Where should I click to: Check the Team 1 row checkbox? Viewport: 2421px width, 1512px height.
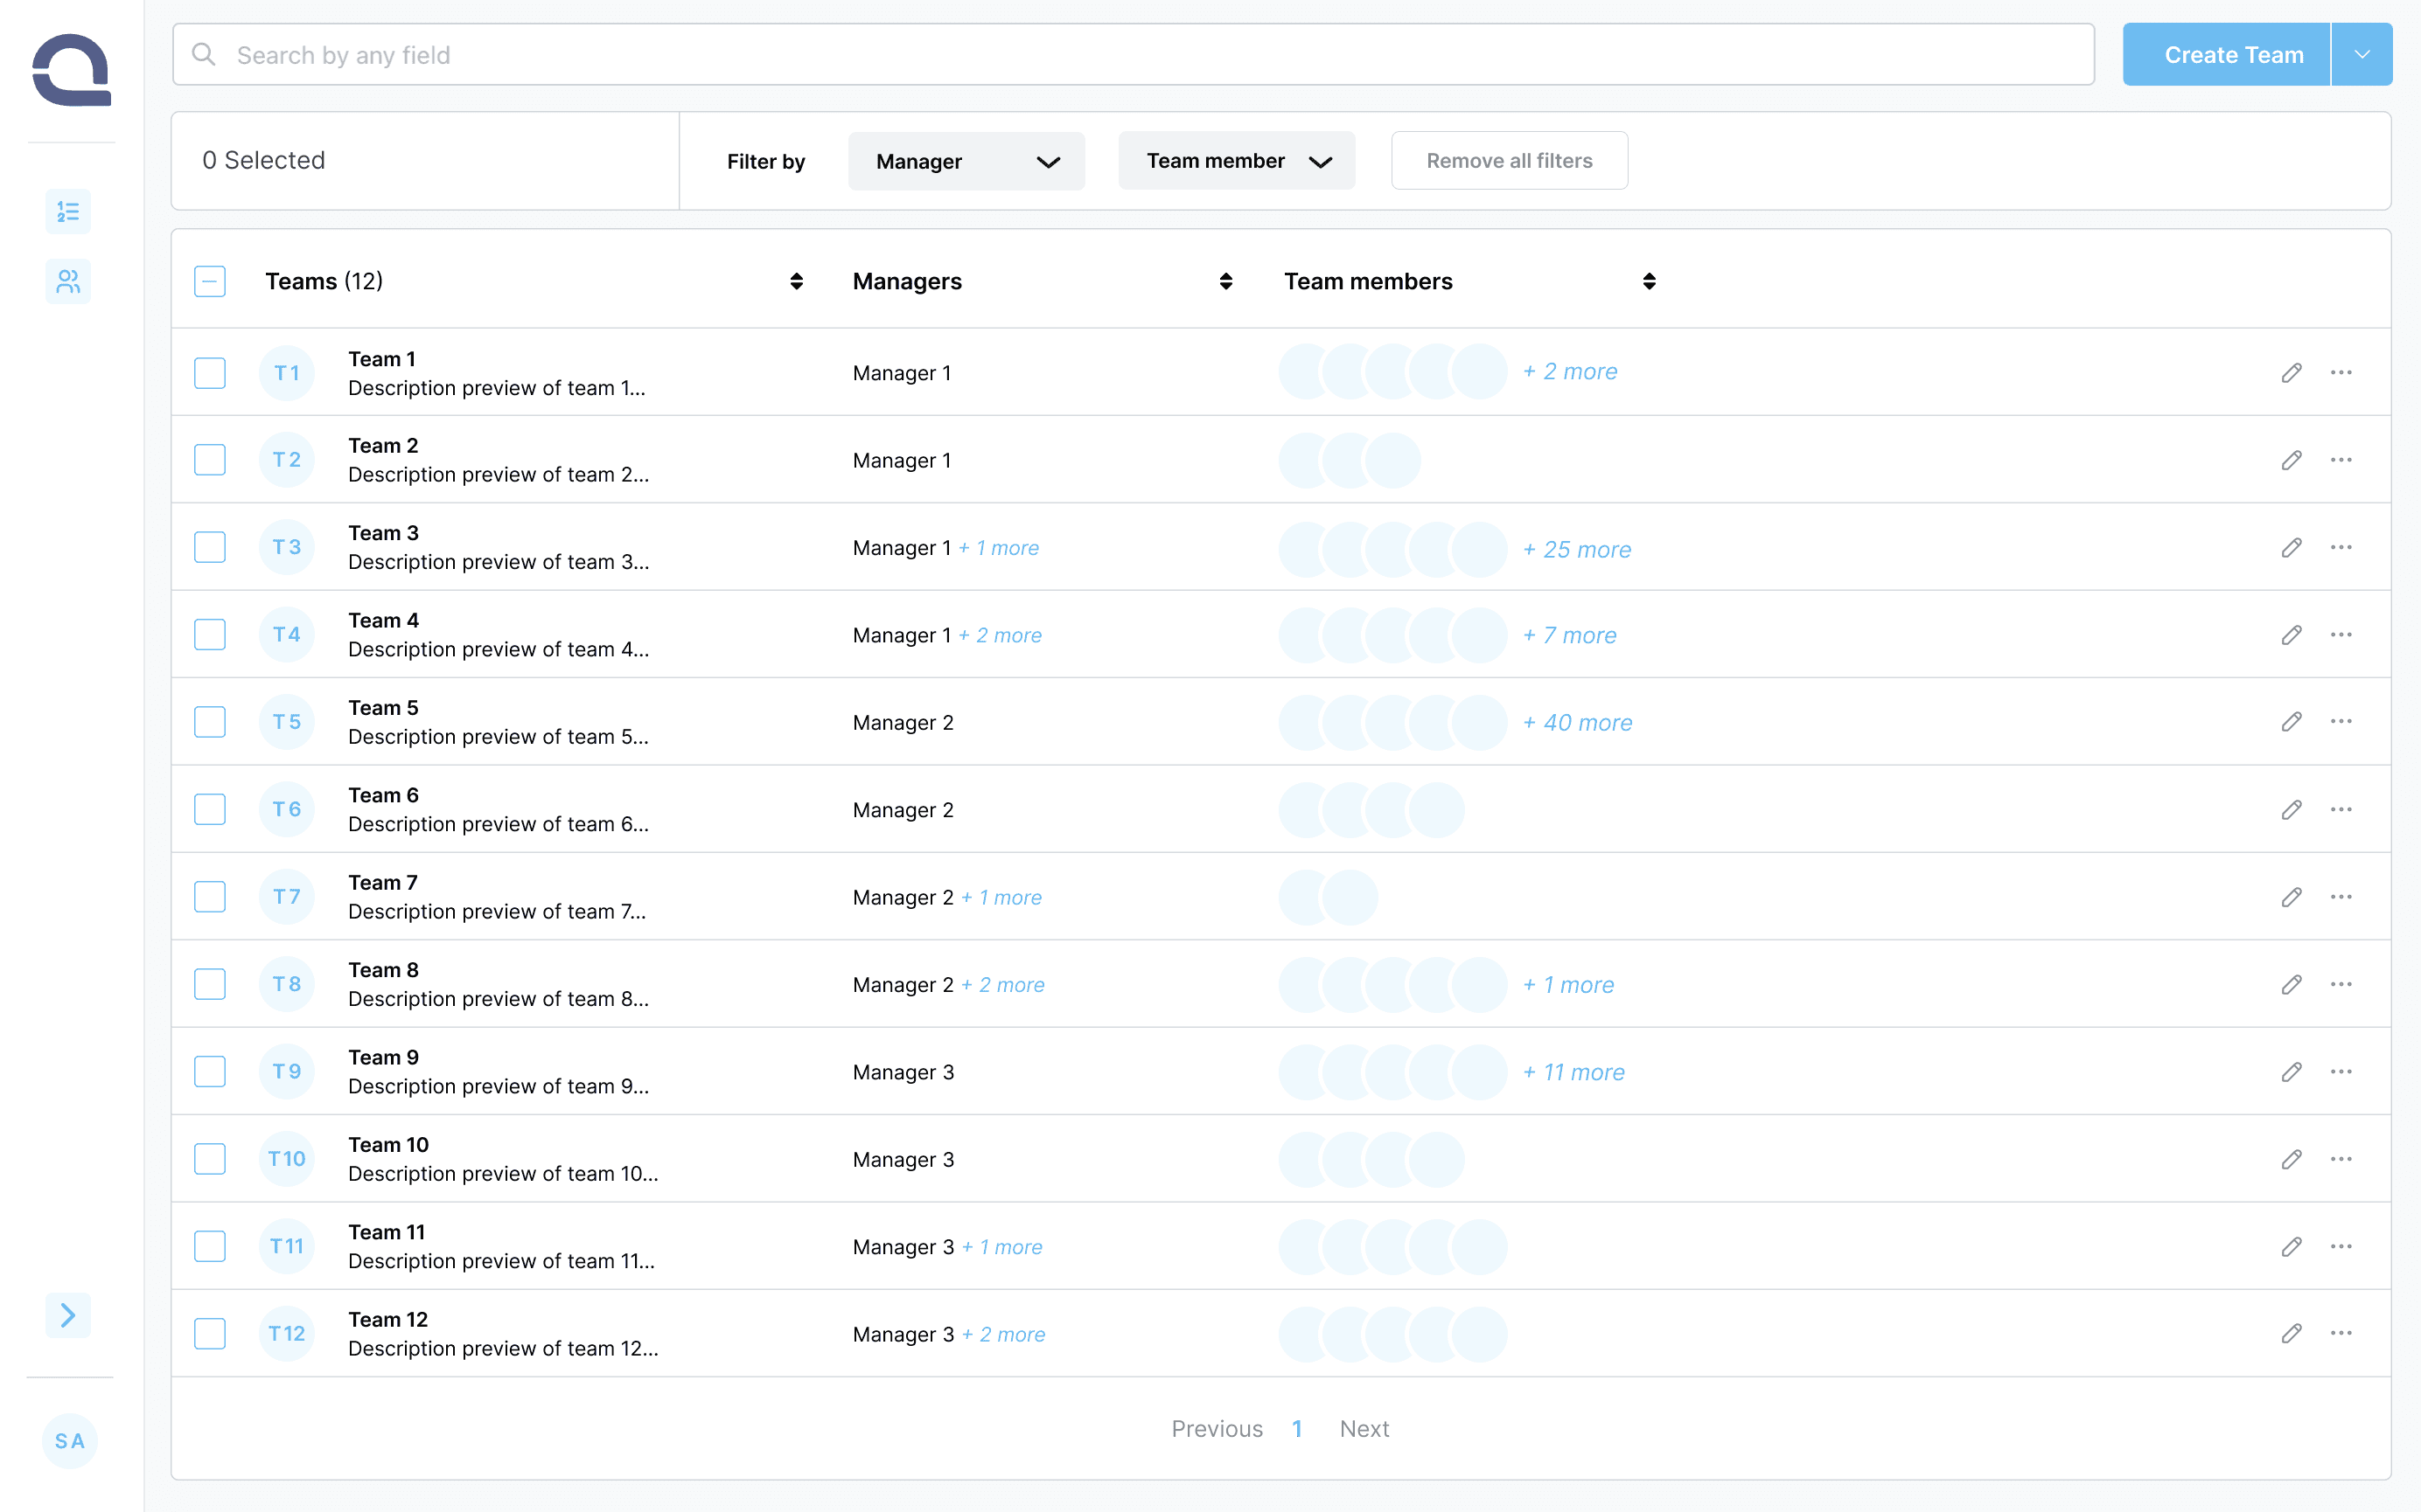pos(210,373)
